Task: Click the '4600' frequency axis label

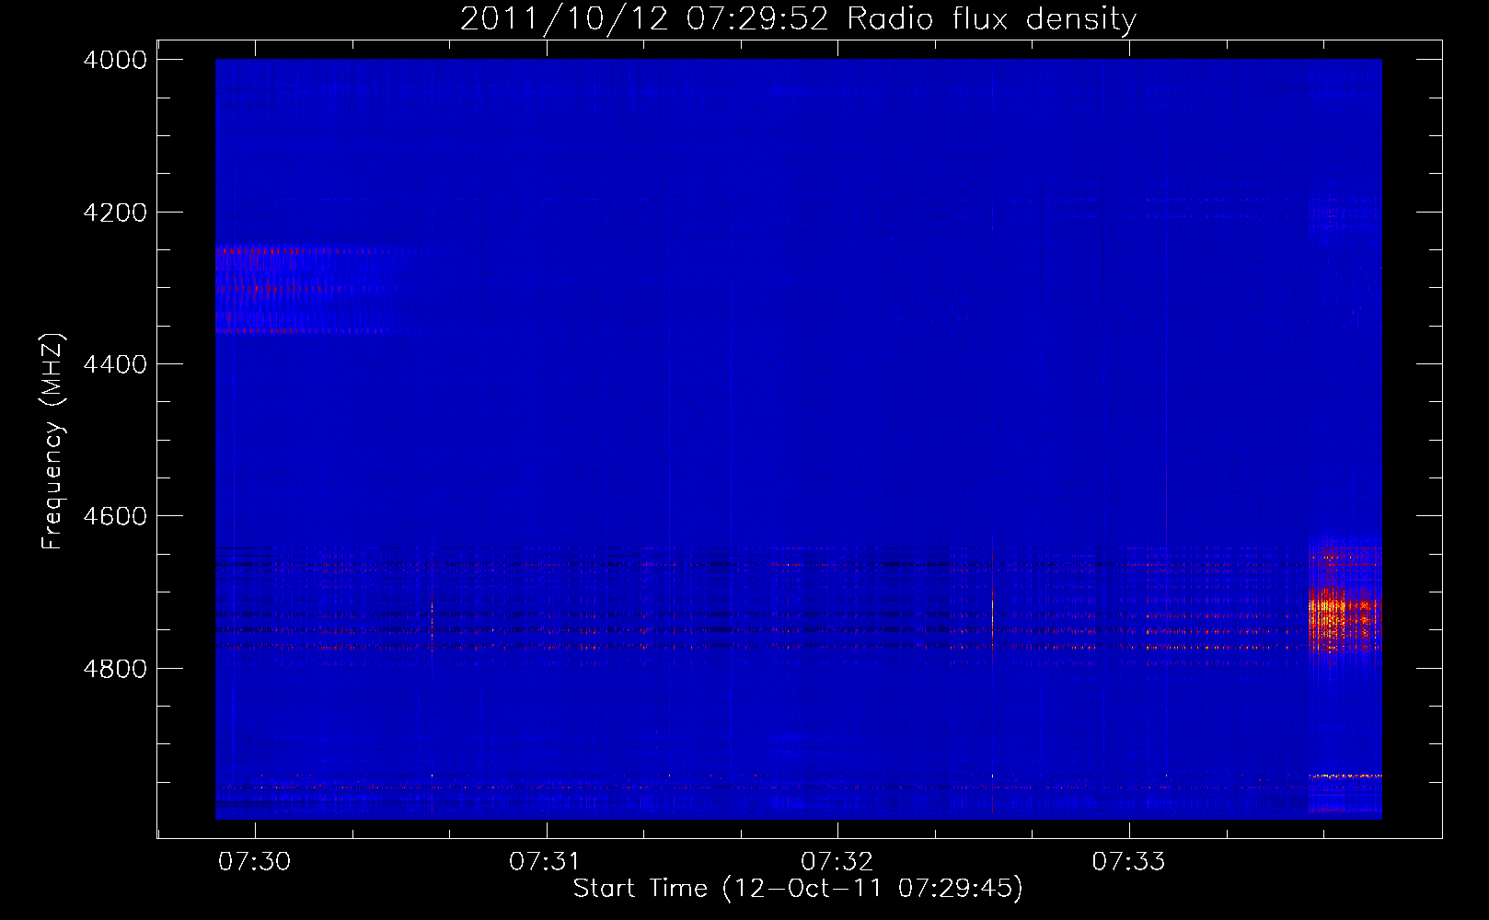Action: (x=115, y=516)
